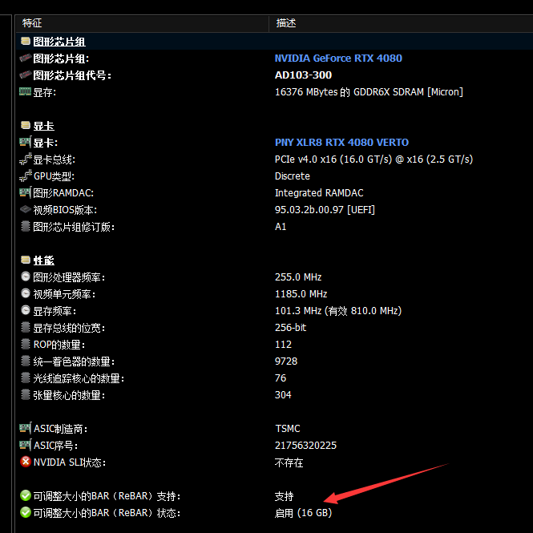Select the 支持 ReBAR support value
Image resolution: width=533 pixels, height=533 pixels.
pyautogui.click(x=284, y=496)
